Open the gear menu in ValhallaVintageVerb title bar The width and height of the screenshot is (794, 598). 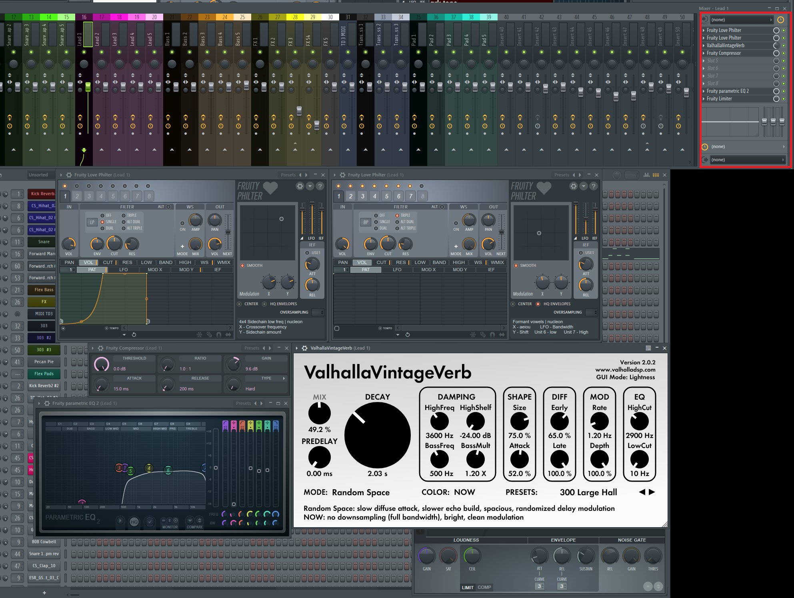click(x=305, y=348)
